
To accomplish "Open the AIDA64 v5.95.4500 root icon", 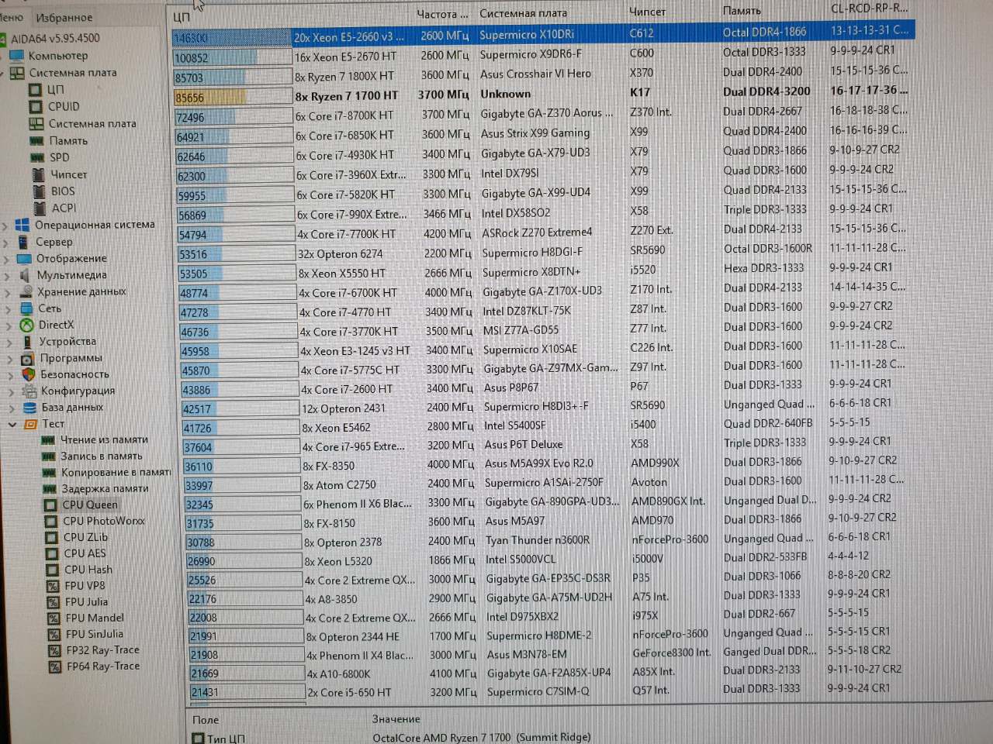I will tap(3, 39).
